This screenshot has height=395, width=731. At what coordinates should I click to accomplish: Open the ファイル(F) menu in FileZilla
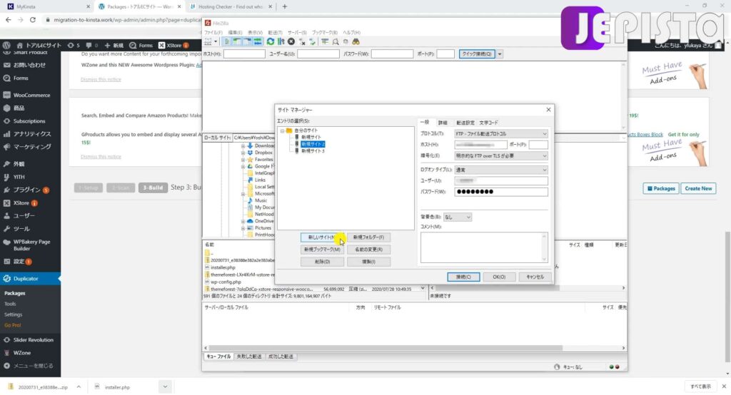[x=213, y=33]
